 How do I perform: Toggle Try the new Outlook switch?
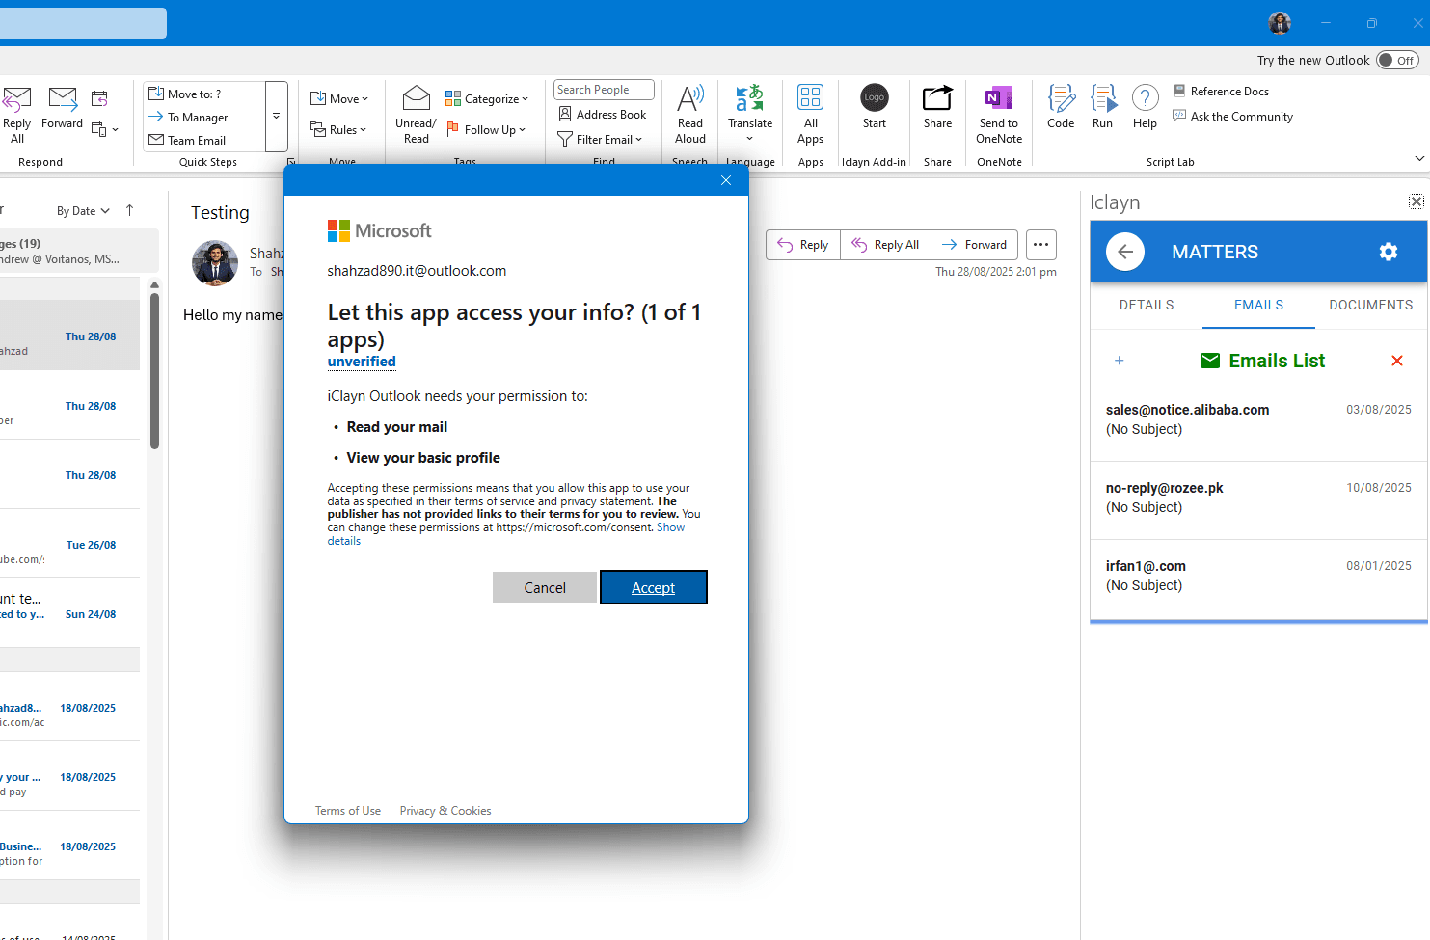click(x=1397, y=60)
